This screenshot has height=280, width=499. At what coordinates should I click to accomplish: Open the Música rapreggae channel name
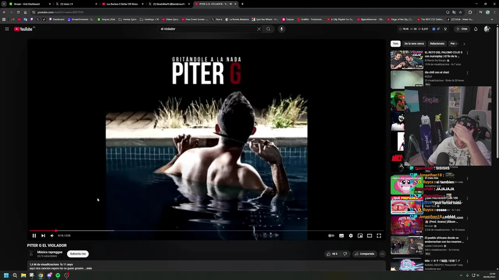click(50, 252)
